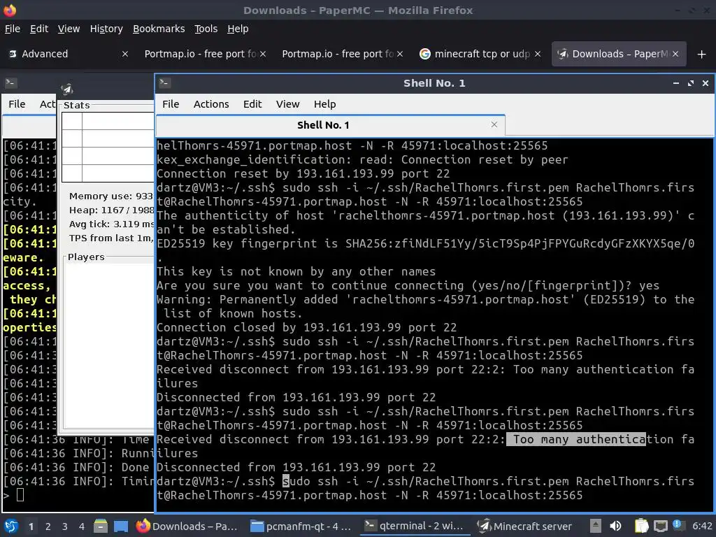
Task: Open Firefox Edit menu
Action: [39, 29]
